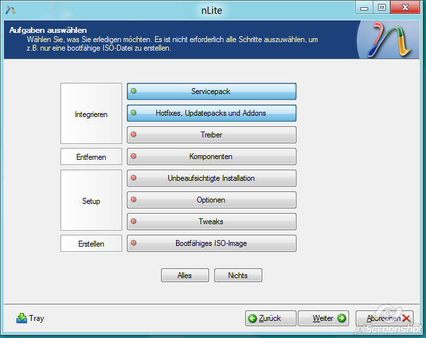This screenshot has height=338, width=426.
Task: Go back with the Zurück button
Action: pos(270,318)
